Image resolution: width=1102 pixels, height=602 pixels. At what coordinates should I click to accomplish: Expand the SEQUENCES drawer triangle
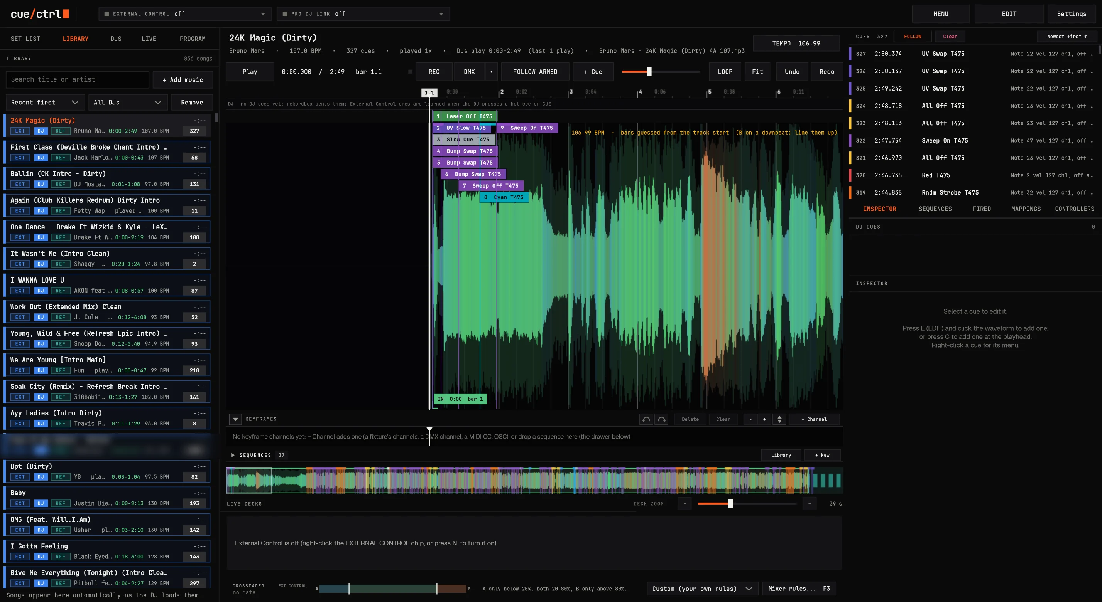233,455
